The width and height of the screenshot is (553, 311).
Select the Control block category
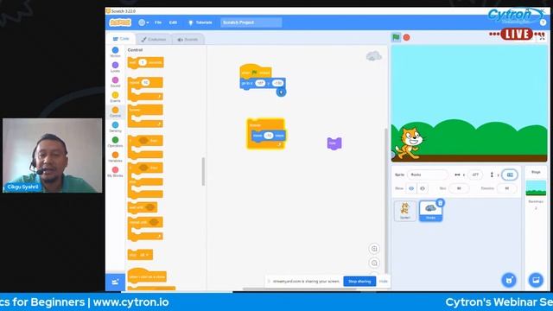pyautogui.click(x=115, y=112)
